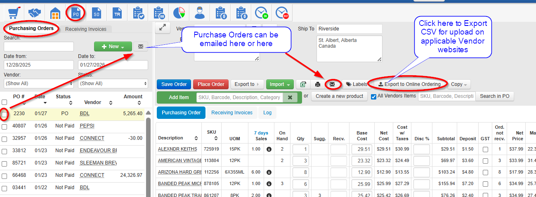The width and height of the screenshot is (536, 197).
Task: Check the box for PO 2230
Action: tap(4, 114)
